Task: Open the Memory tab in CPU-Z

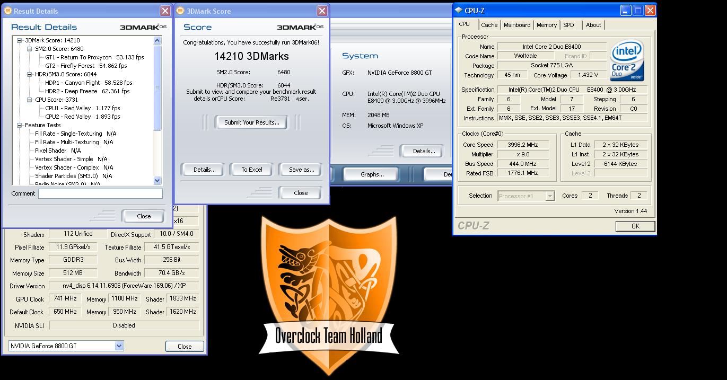Action: point(546,25)
